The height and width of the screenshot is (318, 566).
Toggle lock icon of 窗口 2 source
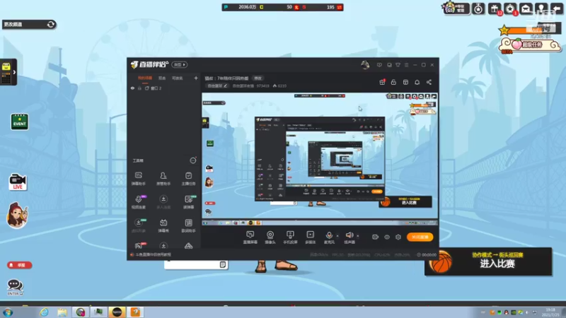tap(139, 88)
